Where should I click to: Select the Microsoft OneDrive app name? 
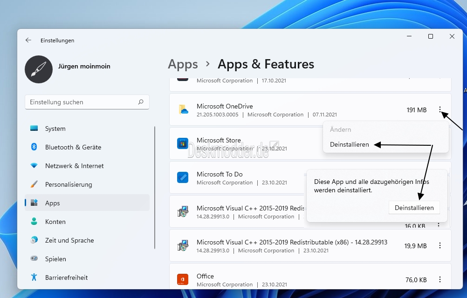(x=225, y=106)
